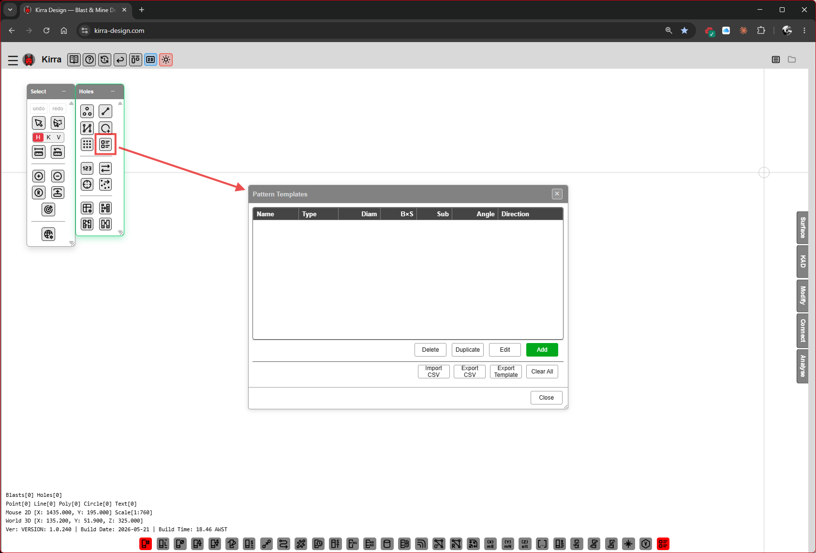Screen dimensions: 816x553
Task: Select the dot grid pattern tool
Action: (87, 144)
